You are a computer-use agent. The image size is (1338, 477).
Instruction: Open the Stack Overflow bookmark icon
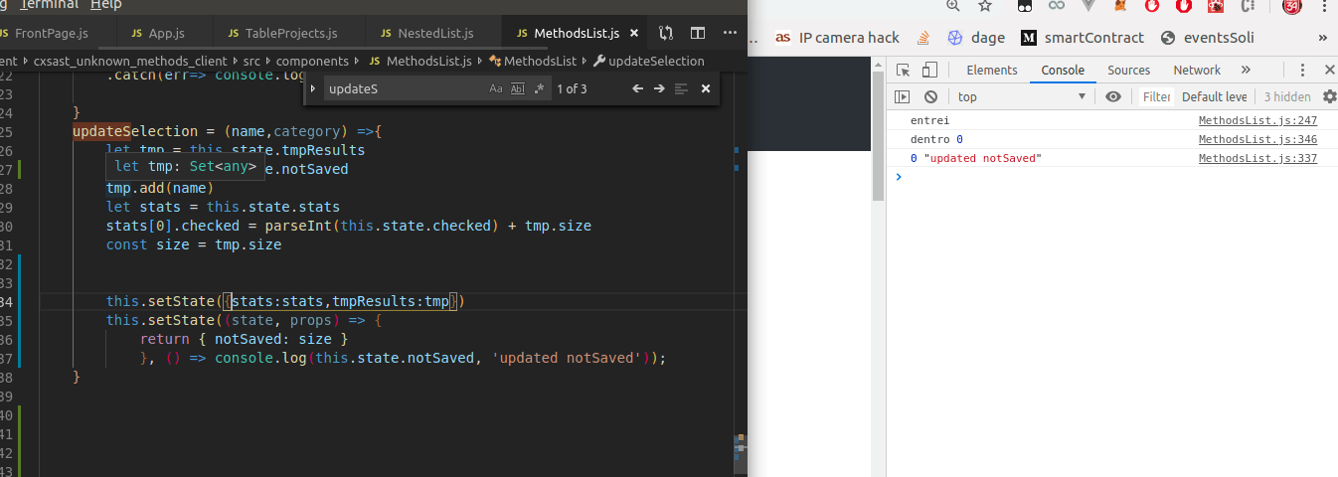[923, 38]
